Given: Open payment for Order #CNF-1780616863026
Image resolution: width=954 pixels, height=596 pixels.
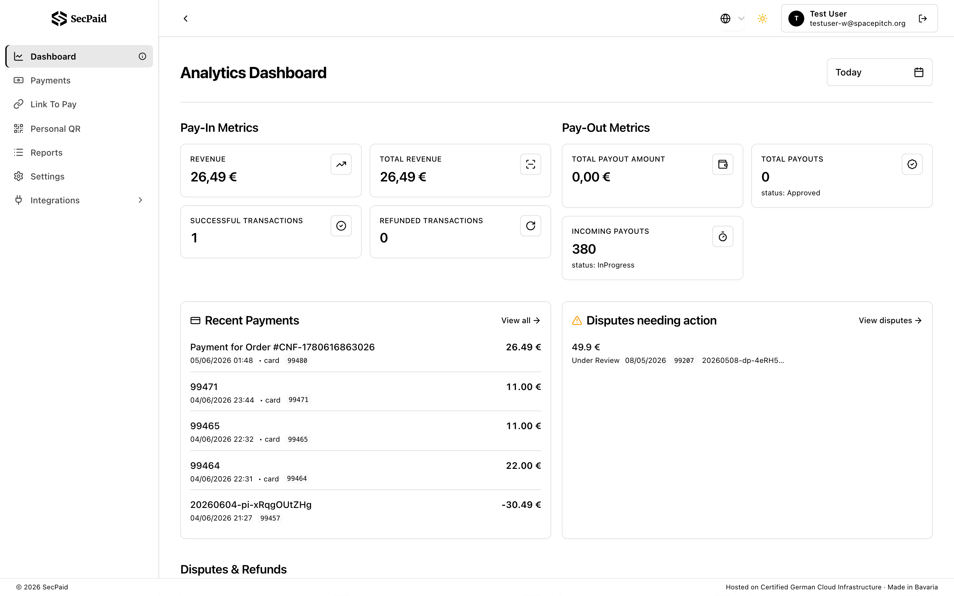Looking at the screenshot, I should 365,353.
